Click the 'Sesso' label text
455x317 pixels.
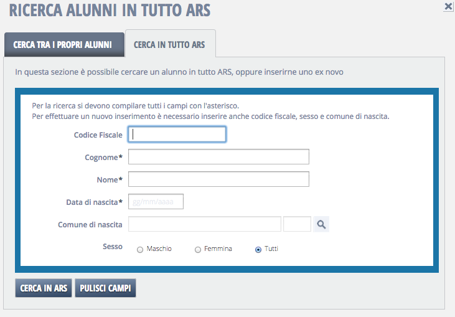click(x=113, y=247)
